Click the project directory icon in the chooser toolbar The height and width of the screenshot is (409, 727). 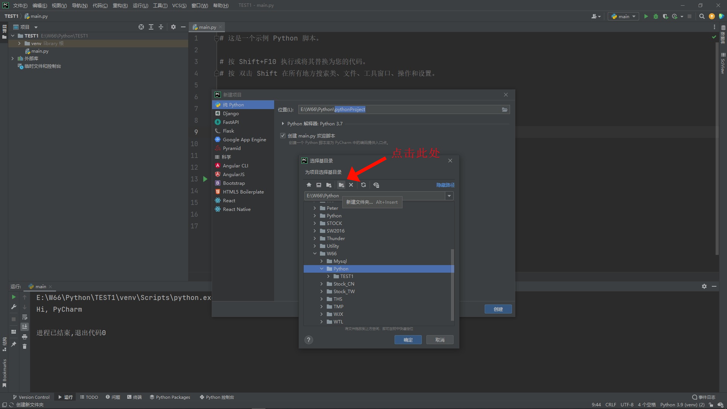pyautogui.click(x=329, y=185)
